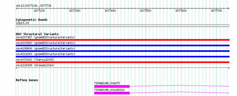This screenshot has height=96, width=237.
Task: Click the ruler's right scroll arrow
Action: (228, 8)
